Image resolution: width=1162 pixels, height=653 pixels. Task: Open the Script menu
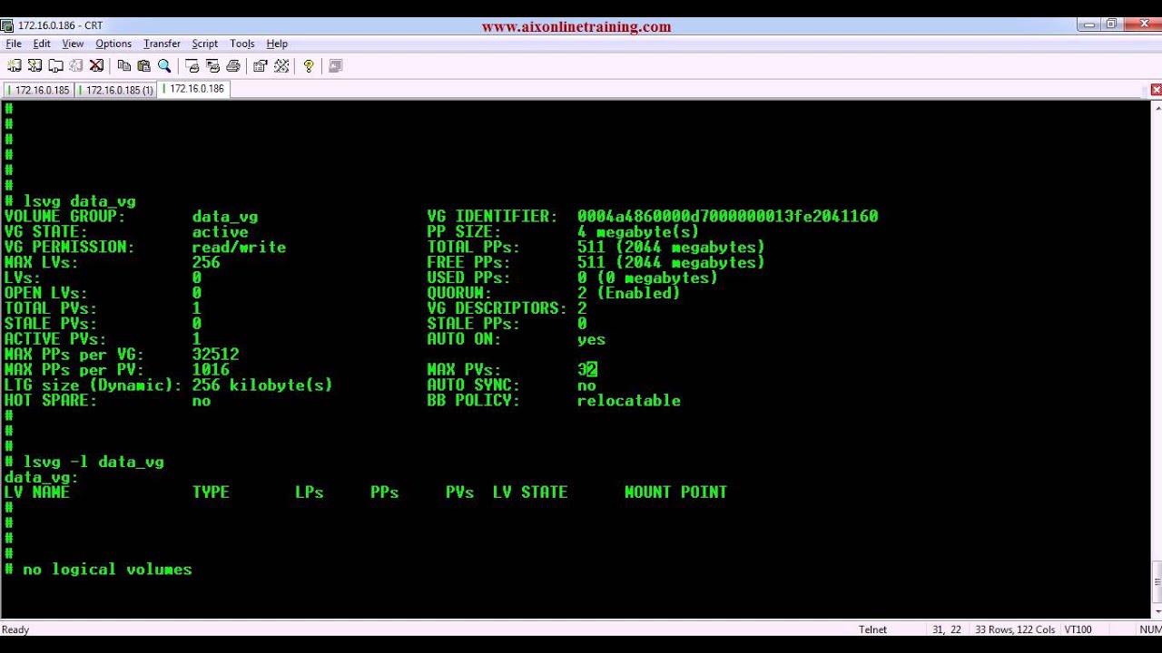pyautogui.click(x=204, y=44)
